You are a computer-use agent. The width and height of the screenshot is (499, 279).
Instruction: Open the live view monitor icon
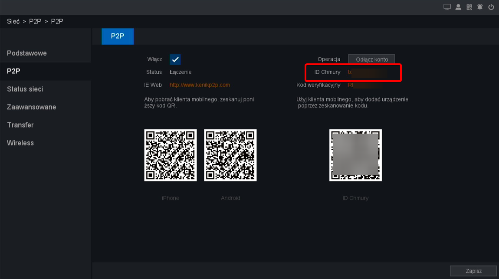(447, 7)
